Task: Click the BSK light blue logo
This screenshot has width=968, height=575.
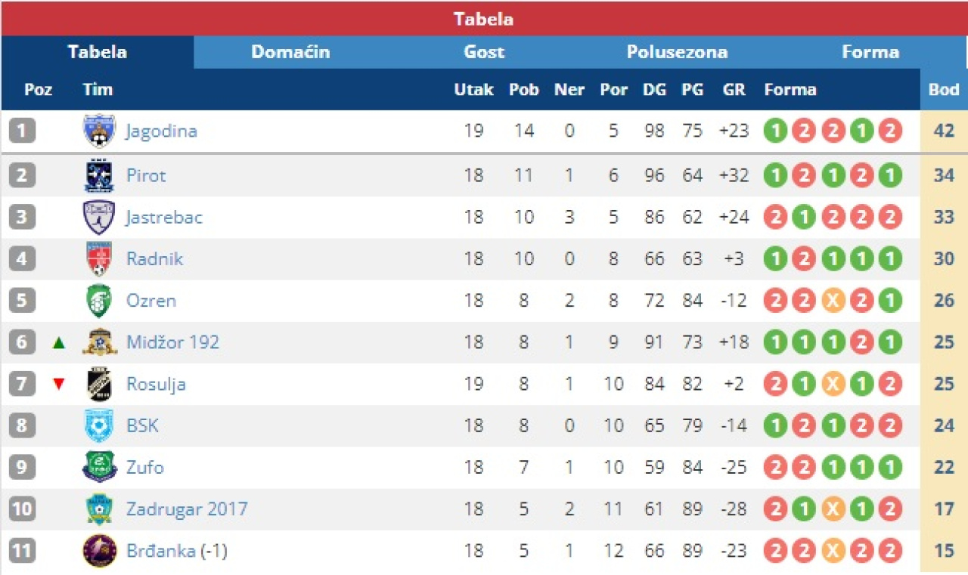Action: (99, 425)
